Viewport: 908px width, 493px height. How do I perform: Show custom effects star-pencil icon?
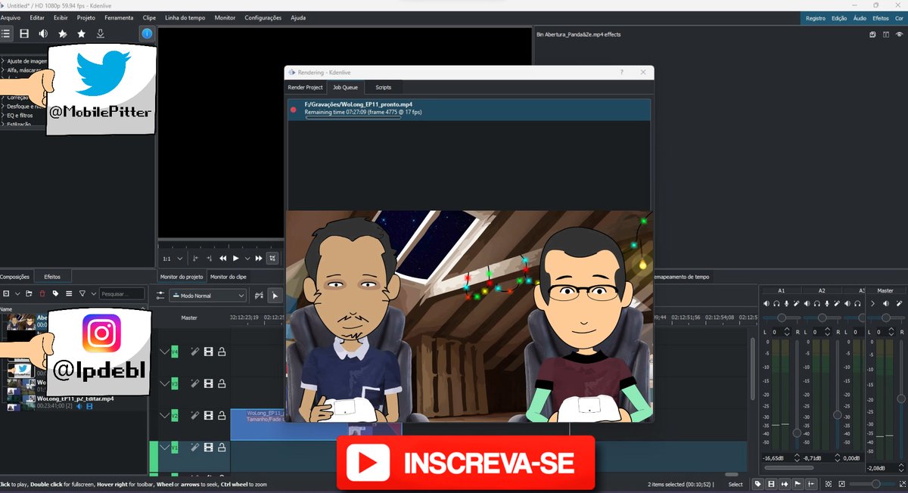(62, 33)
